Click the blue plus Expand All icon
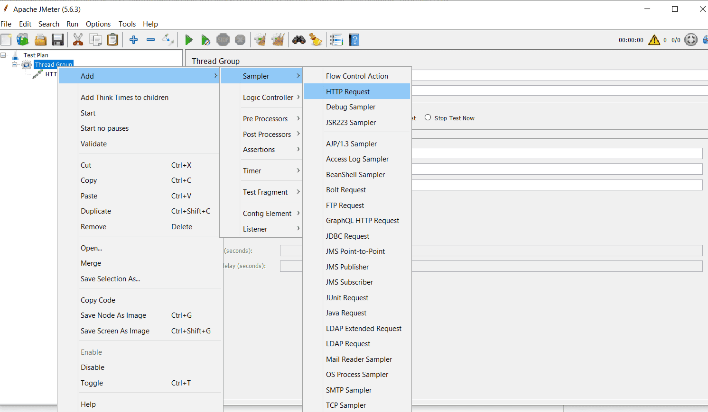 coord(133,40)
